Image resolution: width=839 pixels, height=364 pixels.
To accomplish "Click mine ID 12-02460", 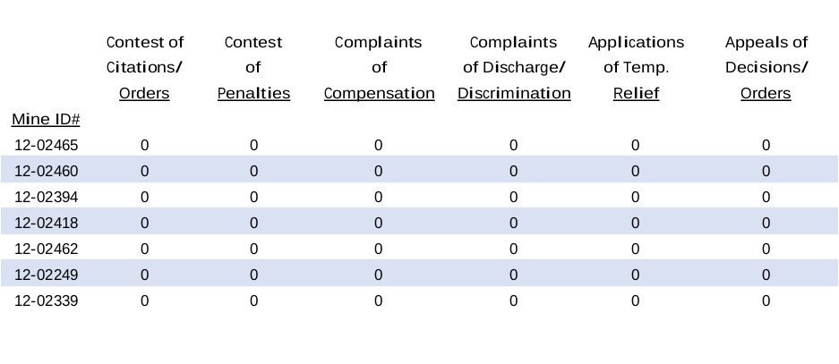I will coord(47,171).
